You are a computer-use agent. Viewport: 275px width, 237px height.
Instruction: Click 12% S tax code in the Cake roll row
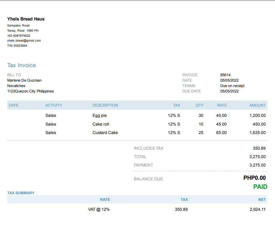coord(174,124)
